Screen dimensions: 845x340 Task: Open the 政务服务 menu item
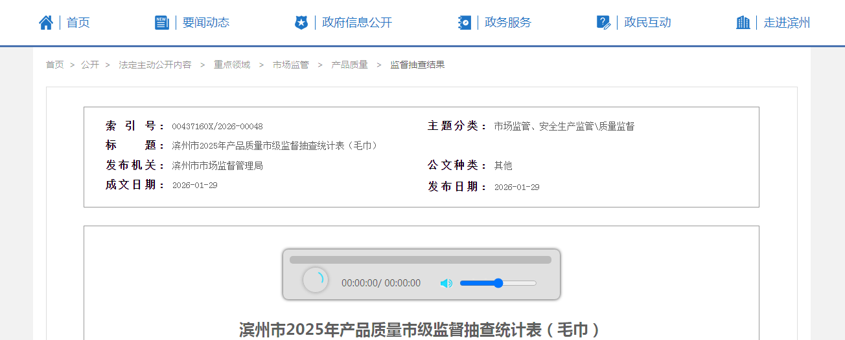[x=508, y=23]
